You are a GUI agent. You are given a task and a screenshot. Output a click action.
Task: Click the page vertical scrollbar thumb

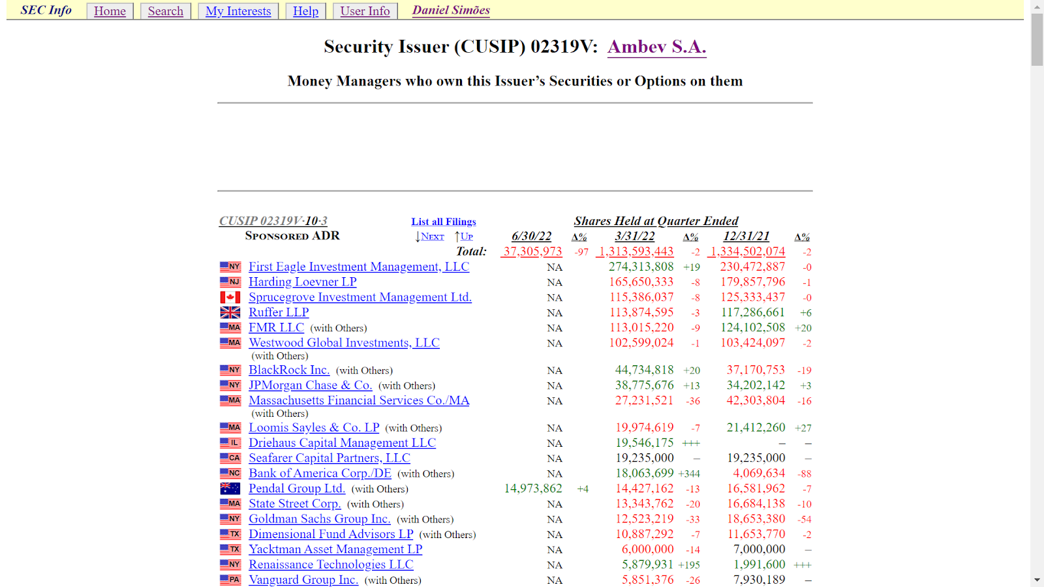pos(1037,40)
